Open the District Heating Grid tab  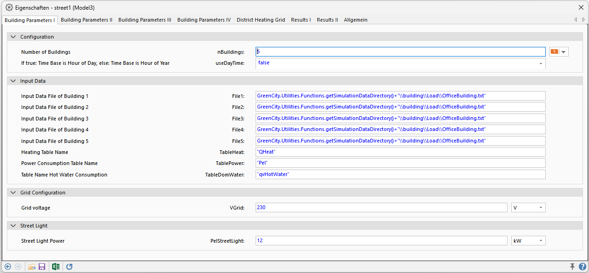point(261,20)
